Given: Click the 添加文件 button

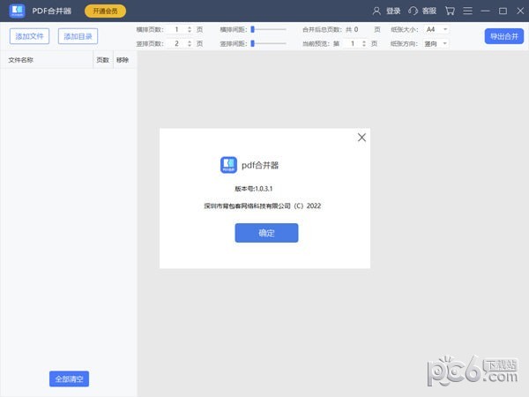Looking at the screenshot, I should click(x=29, y=36).
